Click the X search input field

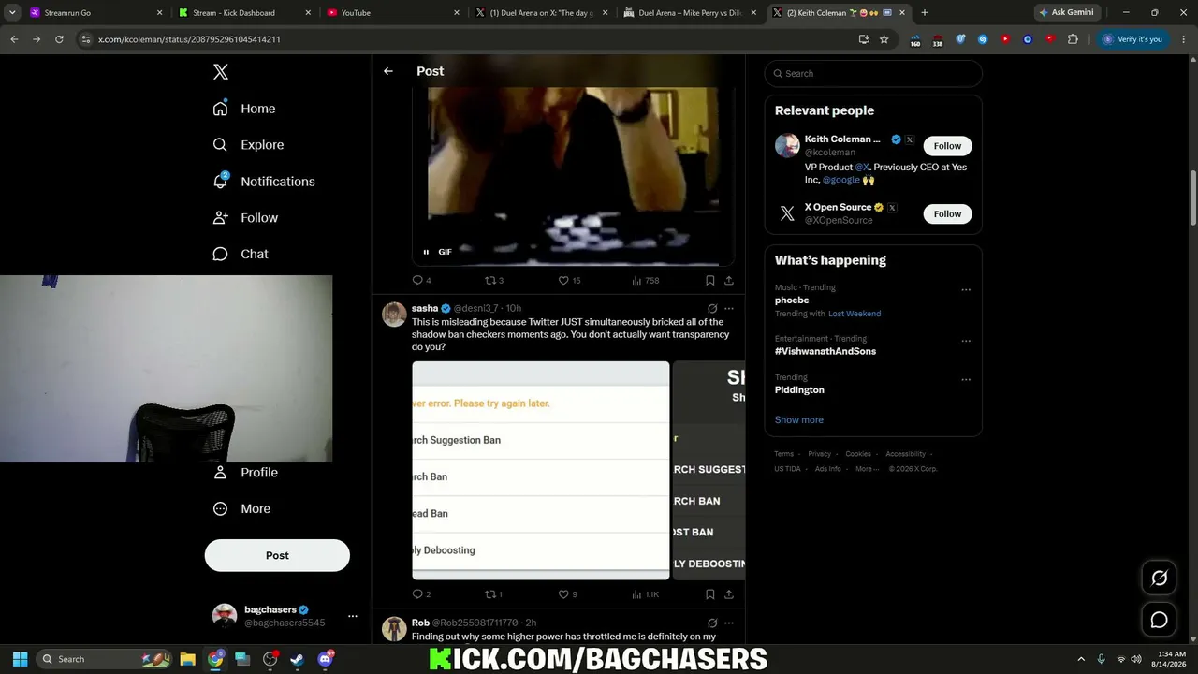873,74
